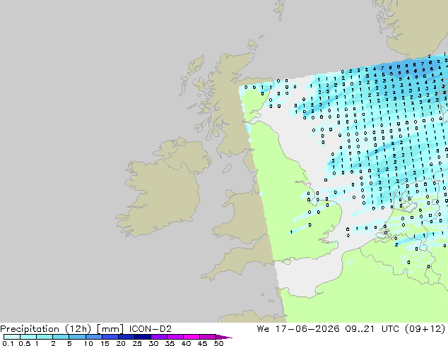This screenshot has width=448, height=346.
Task: Click the 'ICON-D2' model name label
Action: [151, 329]
